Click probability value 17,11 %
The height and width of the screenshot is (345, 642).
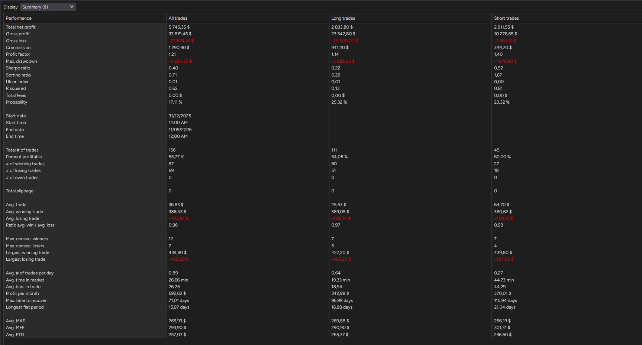coord(175,102)
